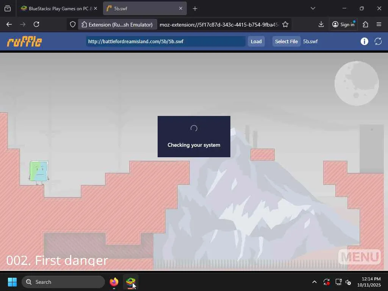This screenshot has height=291, width=388.
Task: Click the sync status tray icon
Action: (326, 282)
